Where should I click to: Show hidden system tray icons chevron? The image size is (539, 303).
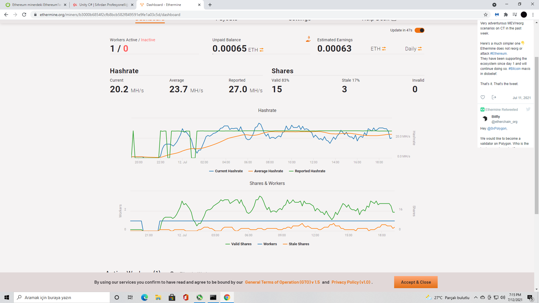pyautogui.click(x=476, y=297)
